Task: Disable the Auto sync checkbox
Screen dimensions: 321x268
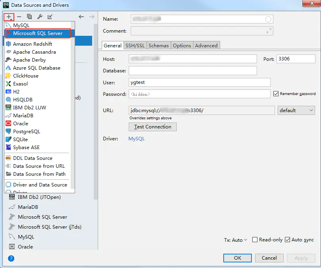Action: pyautogui.click(x=287, y=239)
